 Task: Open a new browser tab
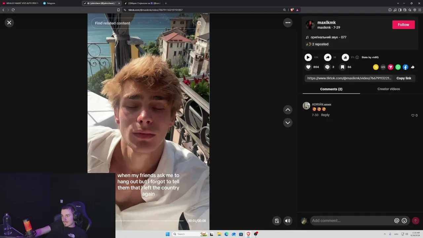point(166,3)
